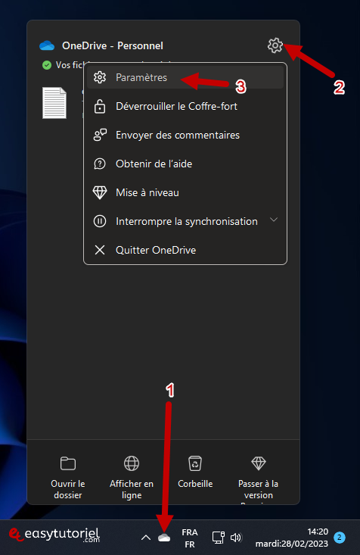Select Envoyer des commentaires
Viewport: 360px width, 555px height.
185,135
